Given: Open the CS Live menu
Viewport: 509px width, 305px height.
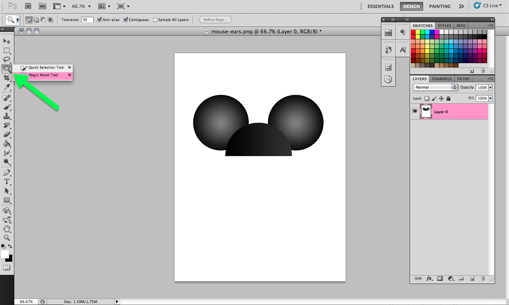Looking at the screenshot, I should pyautogui.click(x=488, y=6).
